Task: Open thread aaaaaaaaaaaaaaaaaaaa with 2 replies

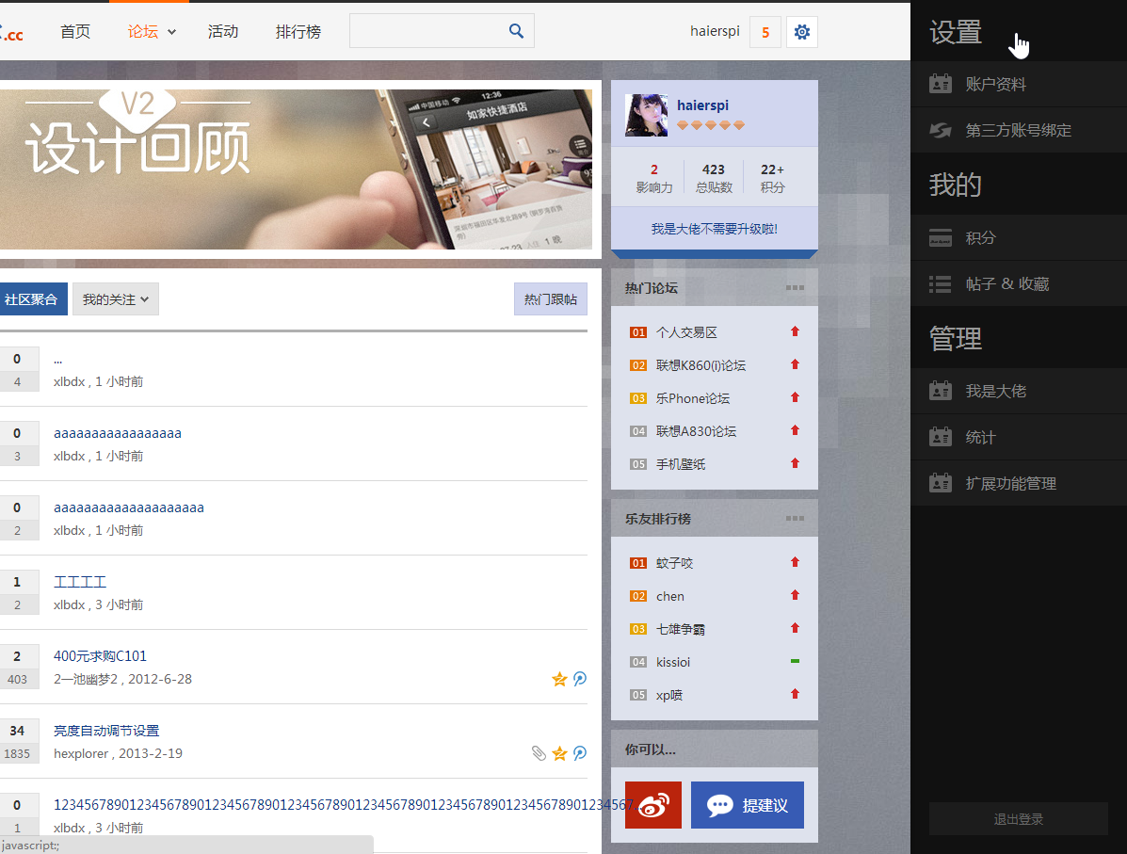Action: coord(129,508)
